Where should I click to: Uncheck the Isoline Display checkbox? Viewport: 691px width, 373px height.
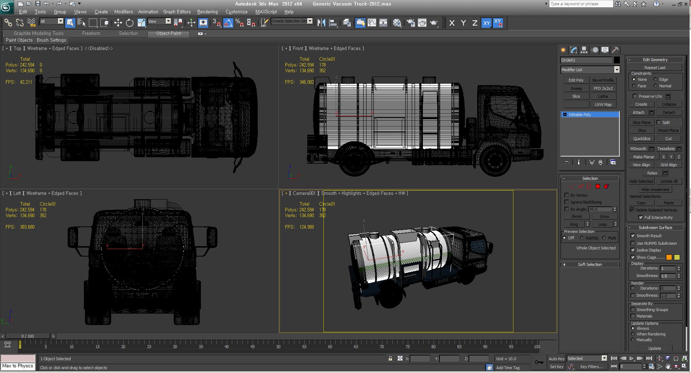pyautogui.click(x=633, y=250)
